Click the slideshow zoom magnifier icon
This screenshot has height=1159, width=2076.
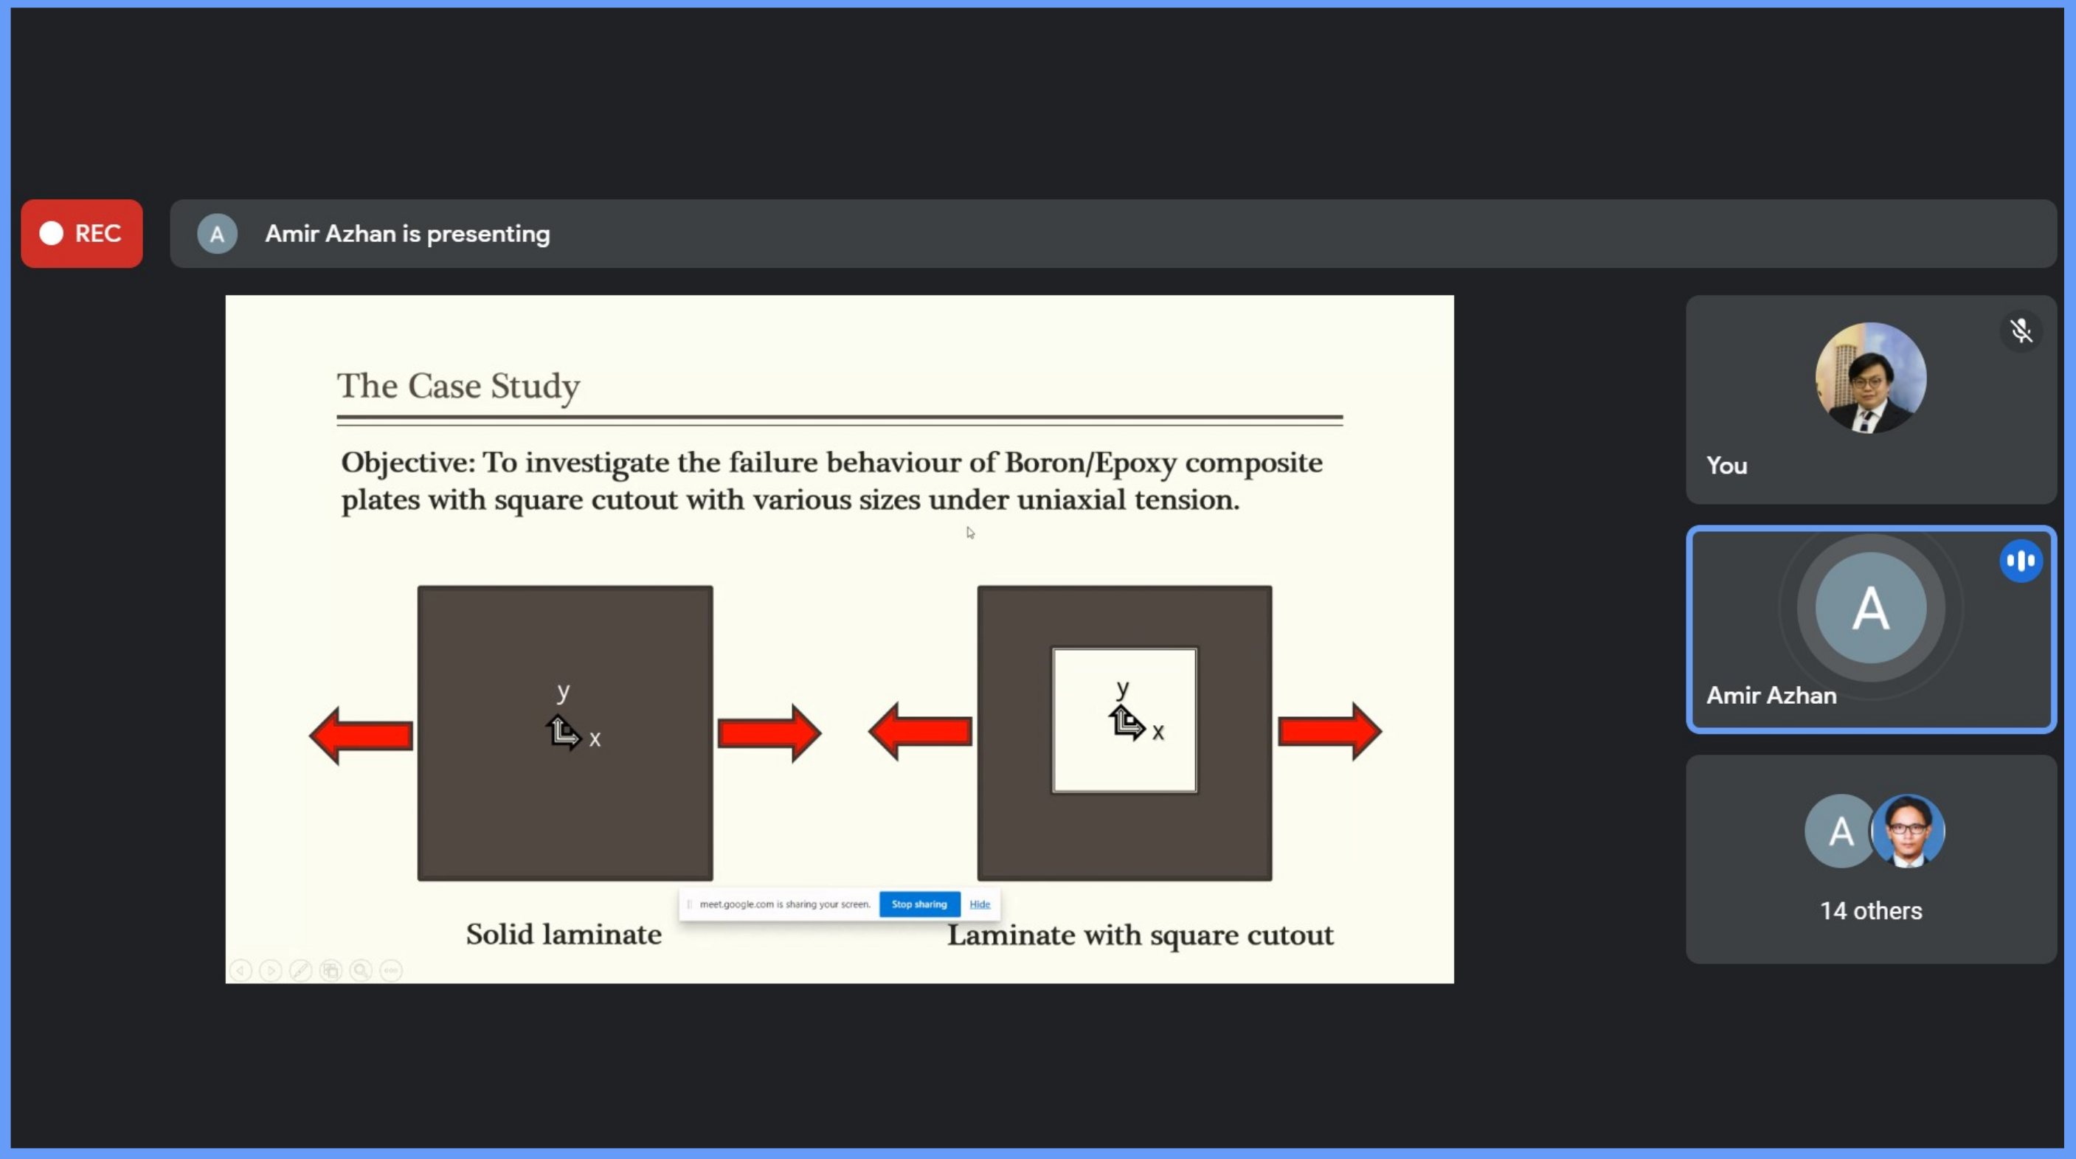click(361, 970)
